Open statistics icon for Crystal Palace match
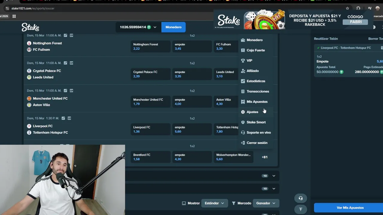The width and height of the screenshot is (383, 215). (x=65, y=63)
